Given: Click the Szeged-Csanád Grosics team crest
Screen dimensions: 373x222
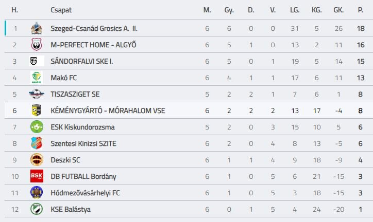Looking at the screenshot, I should pyautogui.click(x=36, y=28).
